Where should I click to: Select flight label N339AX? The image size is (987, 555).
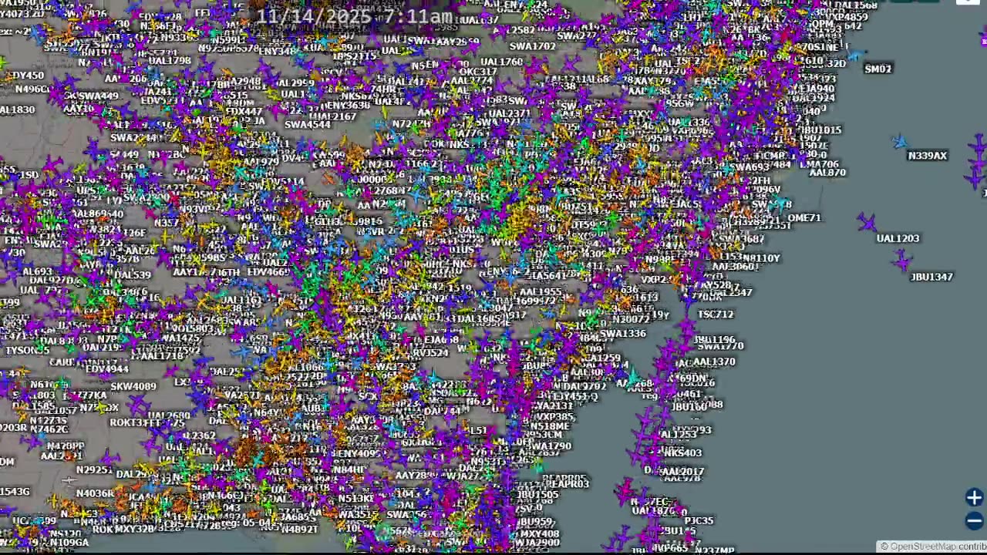click(928, 156)
